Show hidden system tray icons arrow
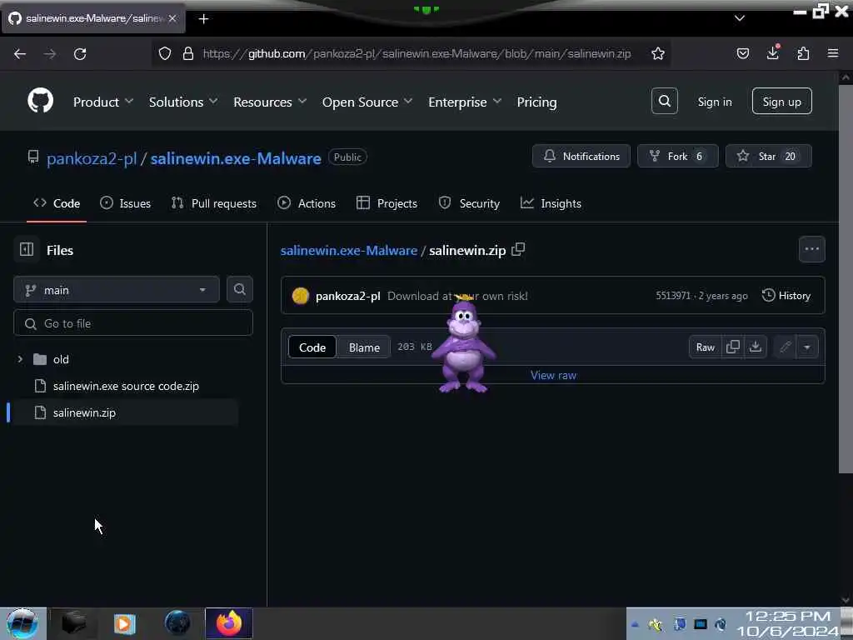This screenshot has height=640, width=853. [635, 624]
